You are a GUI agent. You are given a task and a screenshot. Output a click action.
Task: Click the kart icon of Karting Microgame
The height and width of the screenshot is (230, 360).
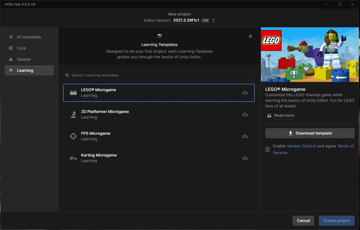pyautogui.click(x=73, y=158)
